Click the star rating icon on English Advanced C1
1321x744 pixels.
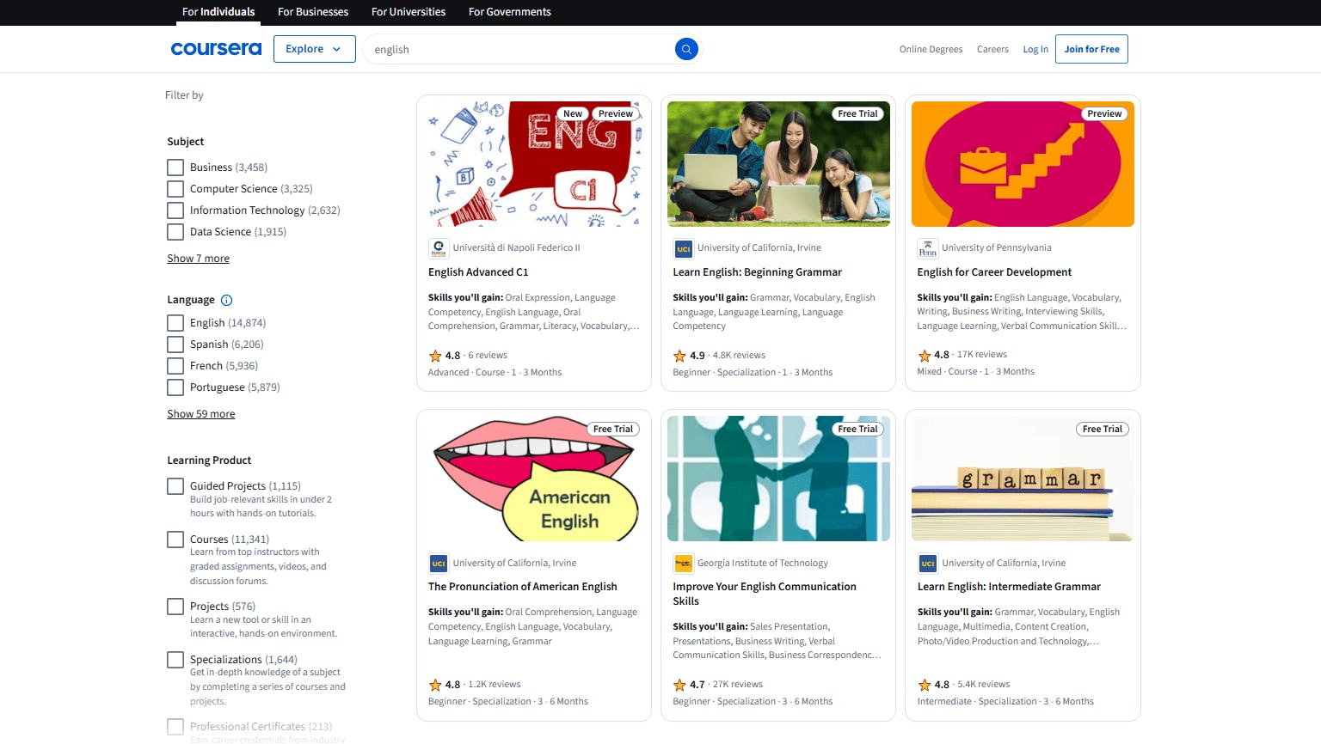[x=434, y=355]
